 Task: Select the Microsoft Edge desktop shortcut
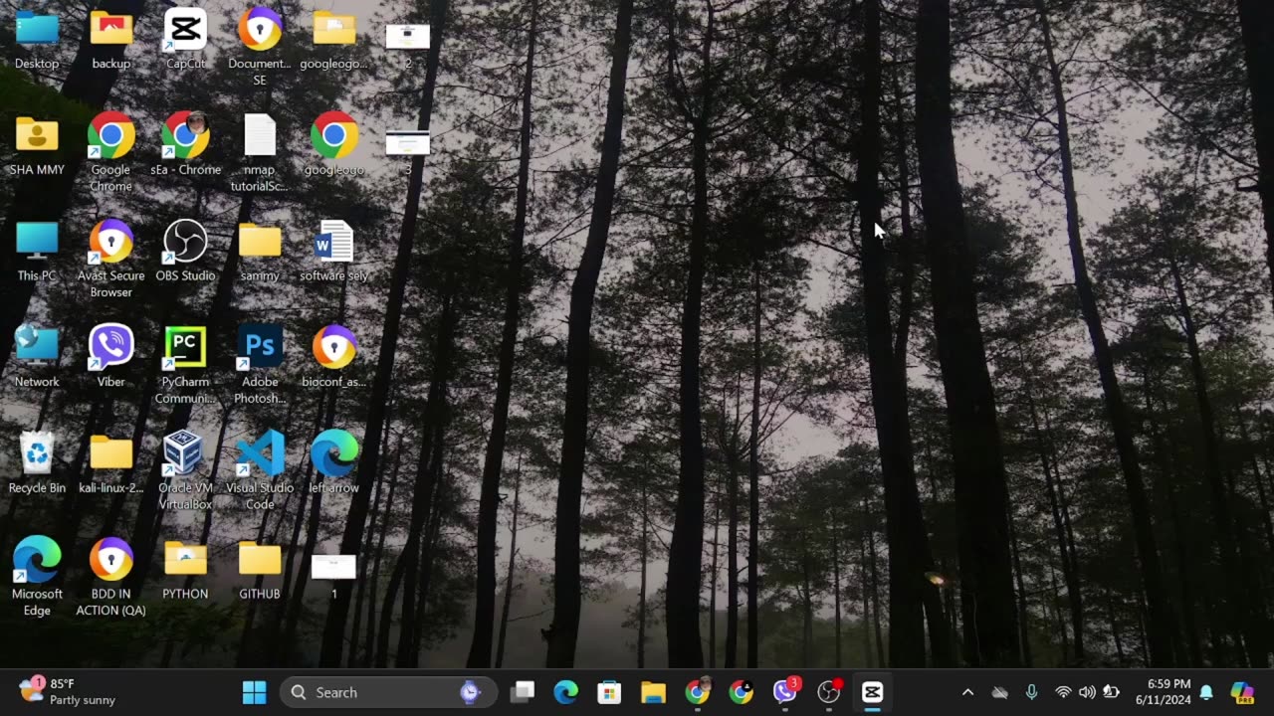tap(37, 577)
